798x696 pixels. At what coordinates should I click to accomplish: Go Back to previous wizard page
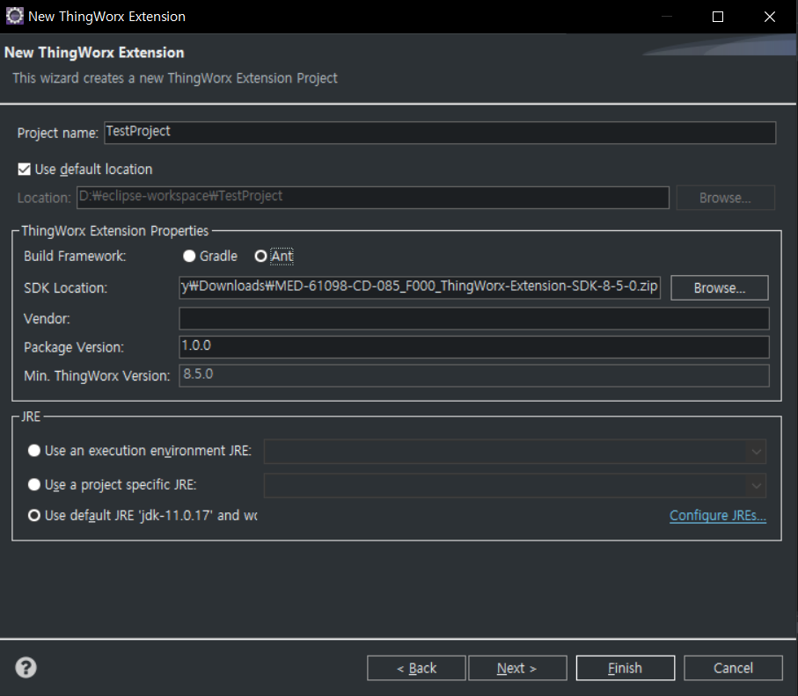tap(416, 668)
